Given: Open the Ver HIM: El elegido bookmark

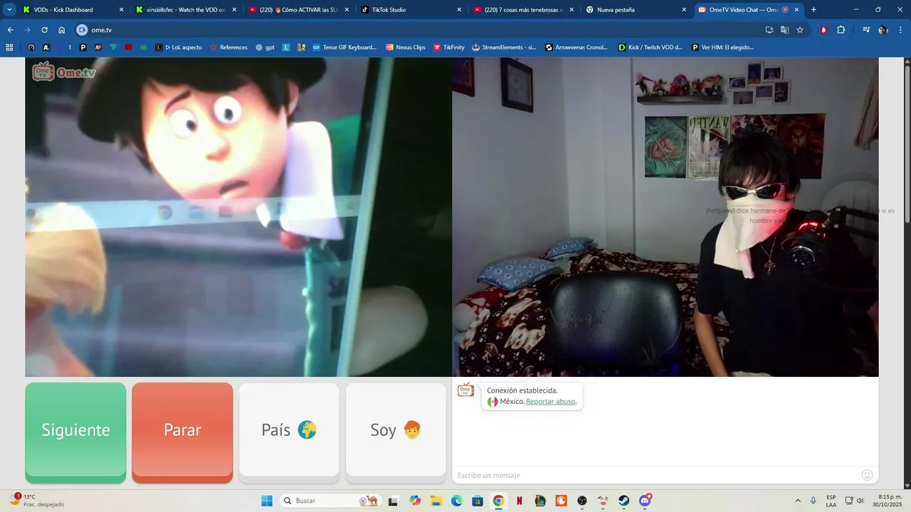Looking at the screenshot, I should pos(722,48).
